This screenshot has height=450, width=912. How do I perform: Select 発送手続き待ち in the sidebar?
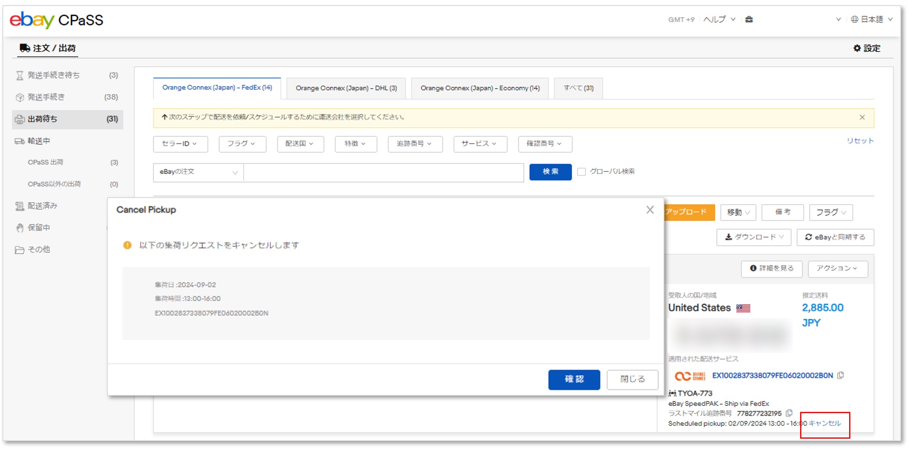(x=67, y=75)
